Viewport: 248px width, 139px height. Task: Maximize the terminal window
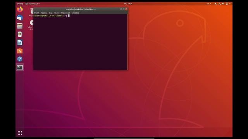click(x=124, y=9)
